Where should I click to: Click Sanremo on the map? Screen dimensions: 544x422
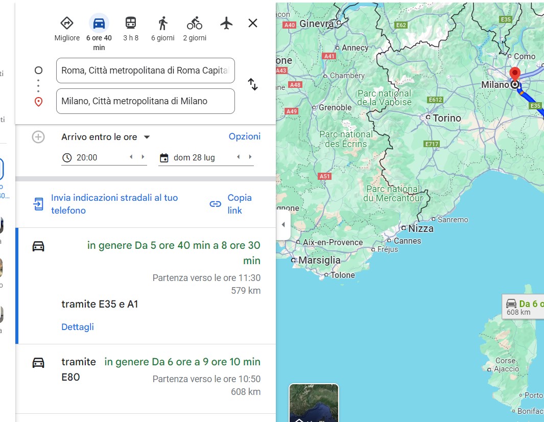(x=453, y=220)
